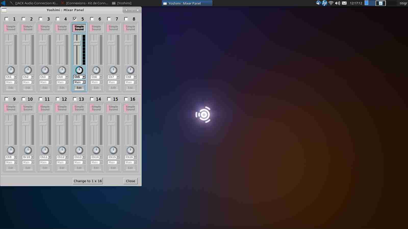Open part 12 Main destination dropdown

(x=62, y=162)
